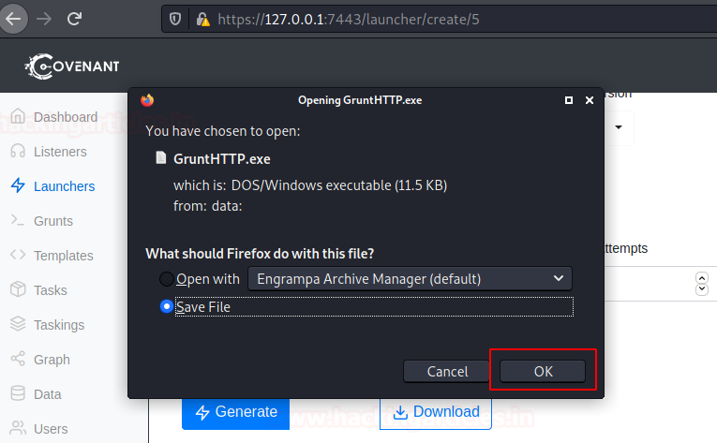
Task: Click the browser back arrow button
Action: tap(13, 19)
